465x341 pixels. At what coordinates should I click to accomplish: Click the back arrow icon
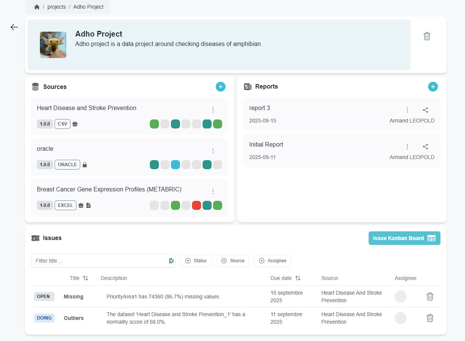point(14,27)
